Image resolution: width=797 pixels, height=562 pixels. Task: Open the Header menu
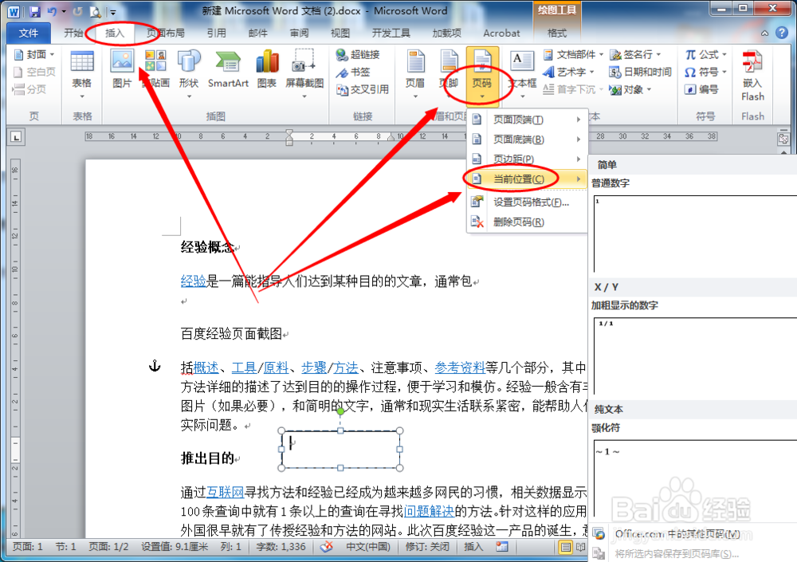point(415,73)
